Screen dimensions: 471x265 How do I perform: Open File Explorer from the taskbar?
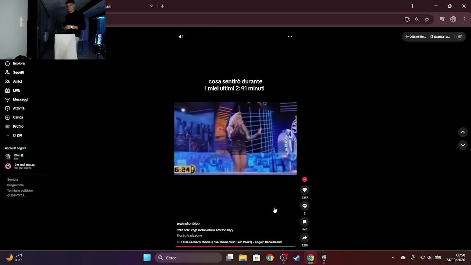243,258
